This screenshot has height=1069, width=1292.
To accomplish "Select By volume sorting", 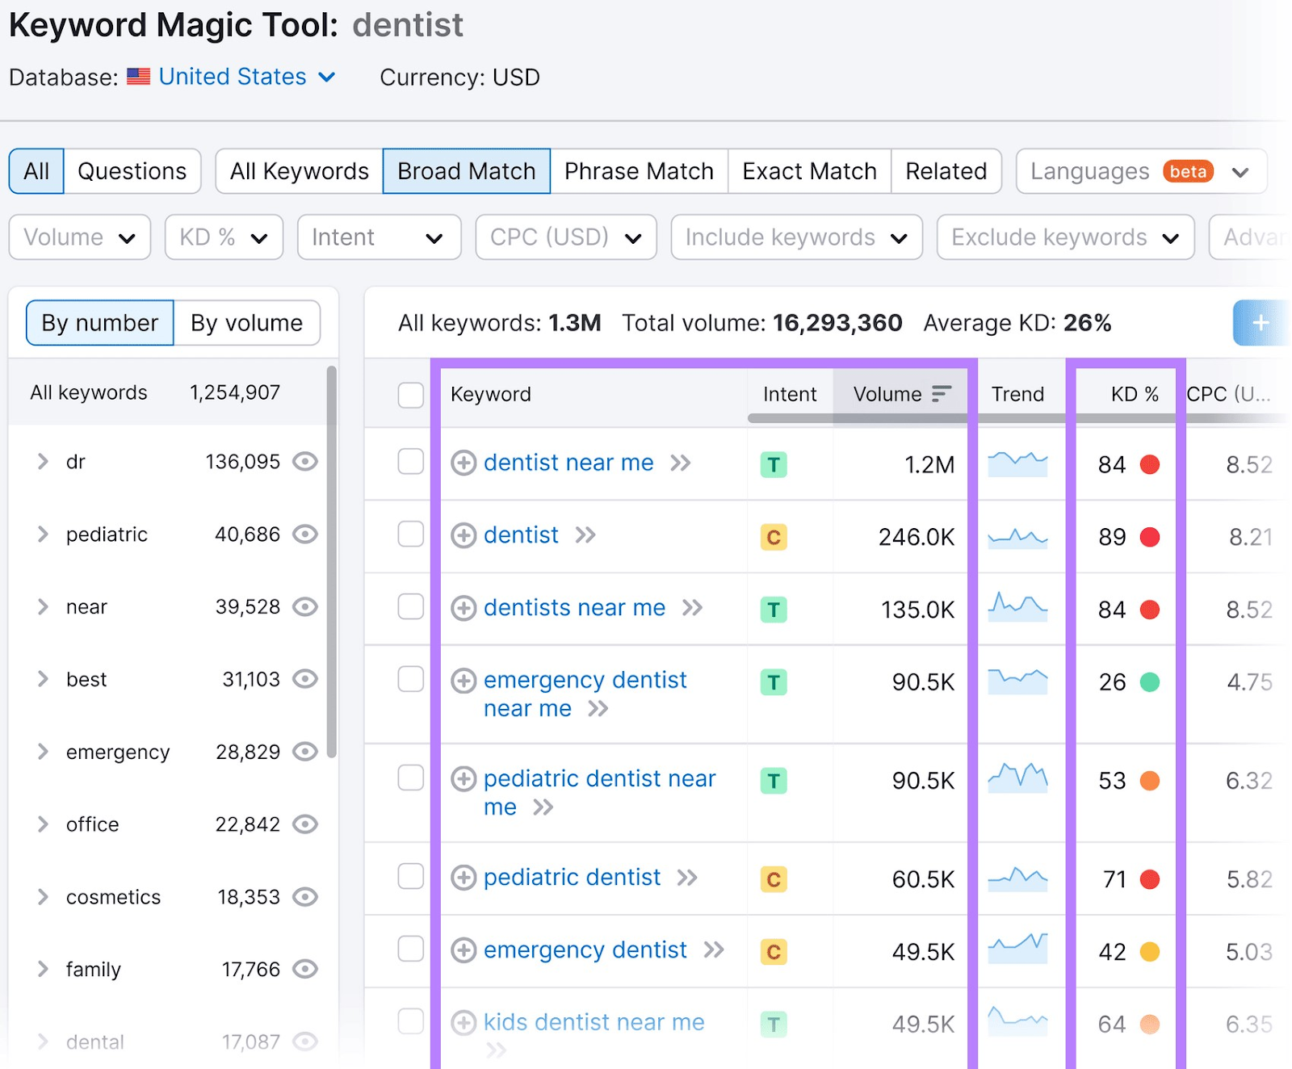I will [x=246, y=322].
